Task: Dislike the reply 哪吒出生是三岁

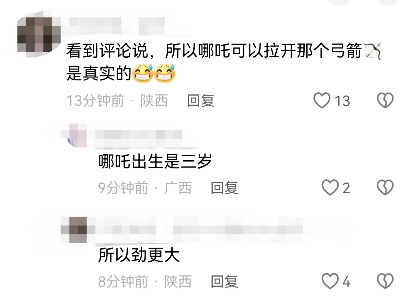Action: pyautogui.click(x=385, y=188)
